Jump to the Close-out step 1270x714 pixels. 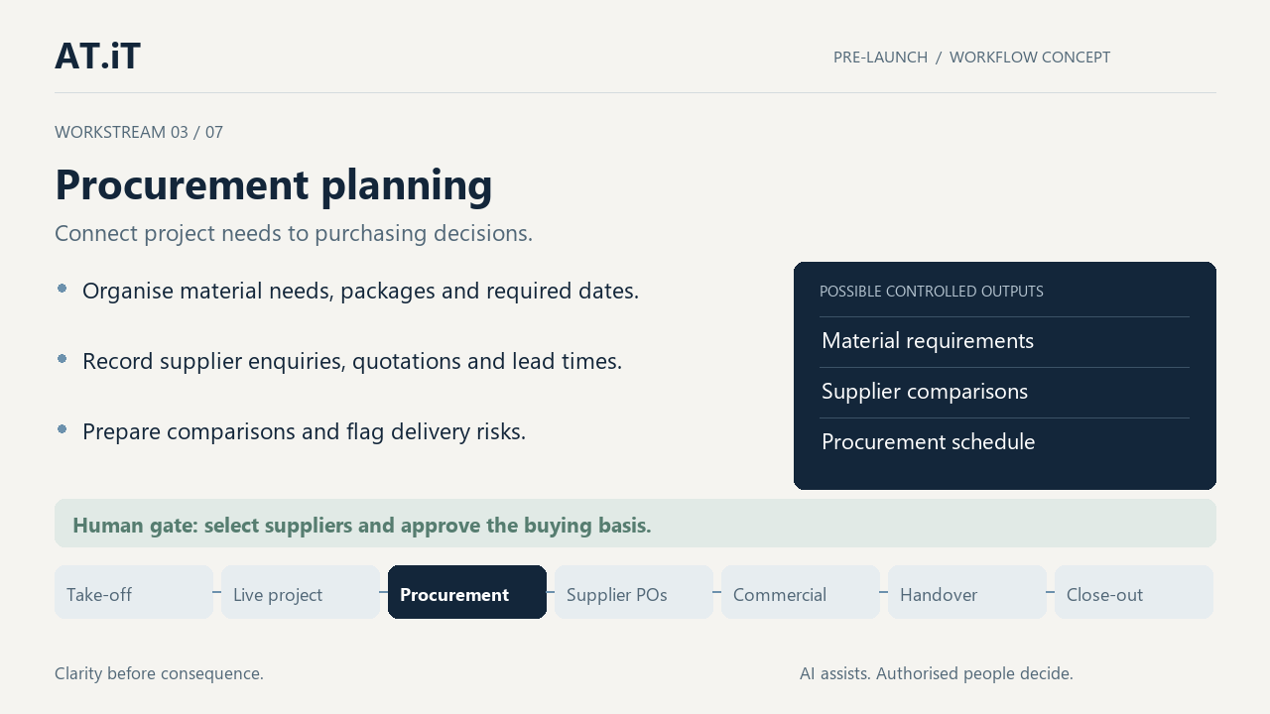pyautogui.click(x=1134, y=592)
